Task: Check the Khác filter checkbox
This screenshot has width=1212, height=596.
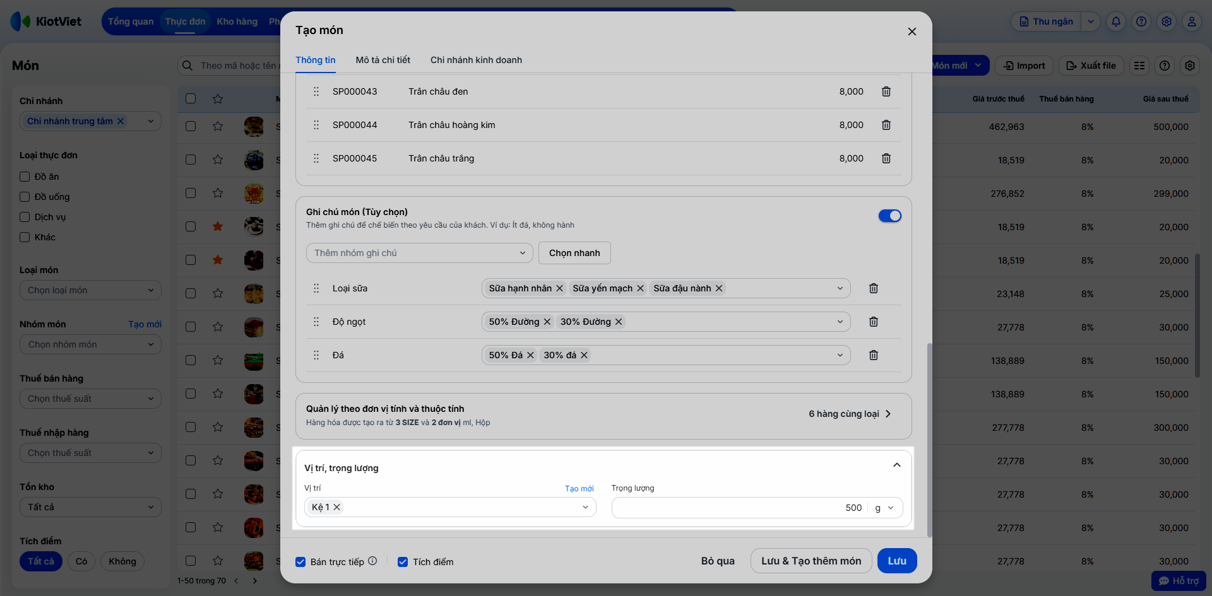Action: coord(25,237)
